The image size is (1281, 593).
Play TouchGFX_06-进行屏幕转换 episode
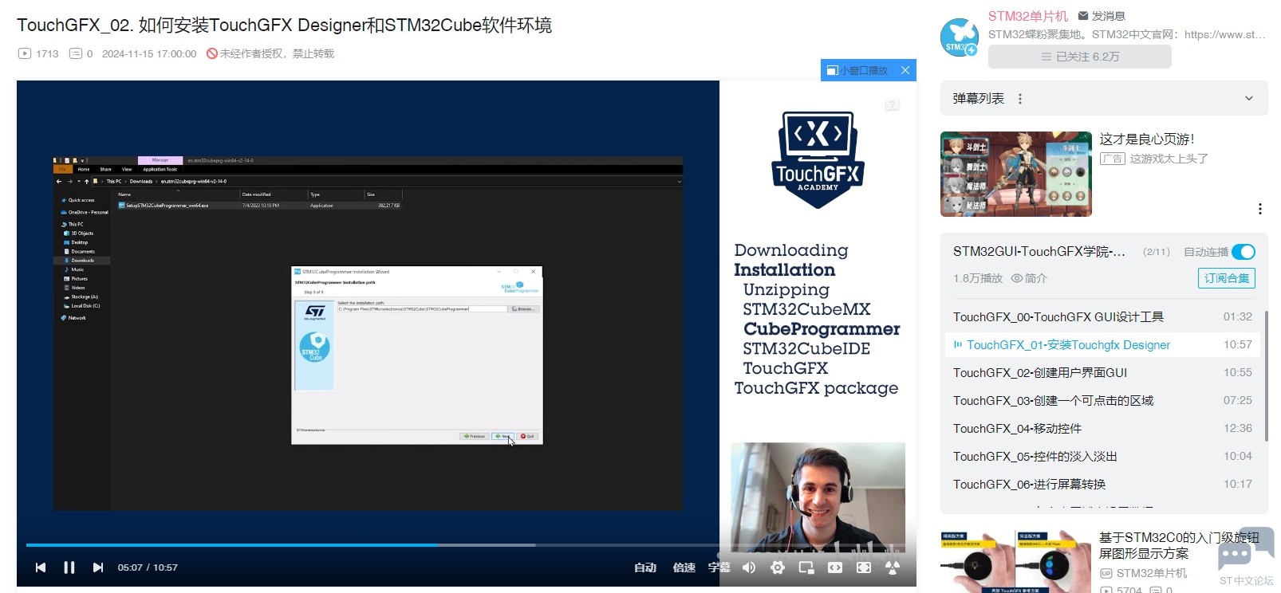(x=1102, y=484)
